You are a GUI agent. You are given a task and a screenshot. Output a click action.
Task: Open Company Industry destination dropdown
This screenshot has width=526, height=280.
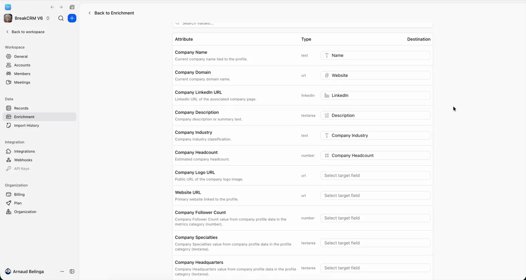[x=375, y=136]
